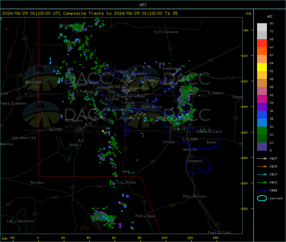Pick the light blue 30-35 dBZ swatch
286x242 pixels.
pos(262,123)
